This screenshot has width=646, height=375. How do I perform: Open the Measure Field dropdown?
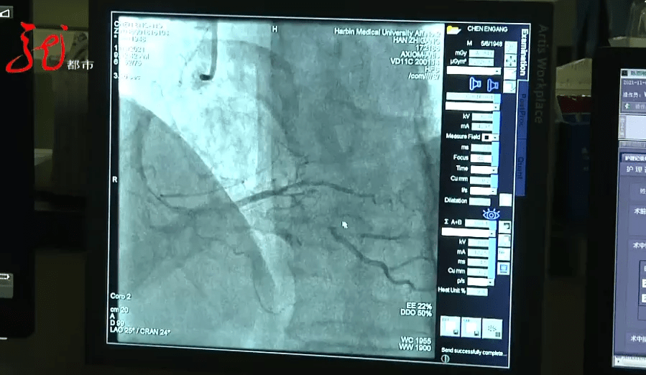pyautogui.click(x=490, y=137)
